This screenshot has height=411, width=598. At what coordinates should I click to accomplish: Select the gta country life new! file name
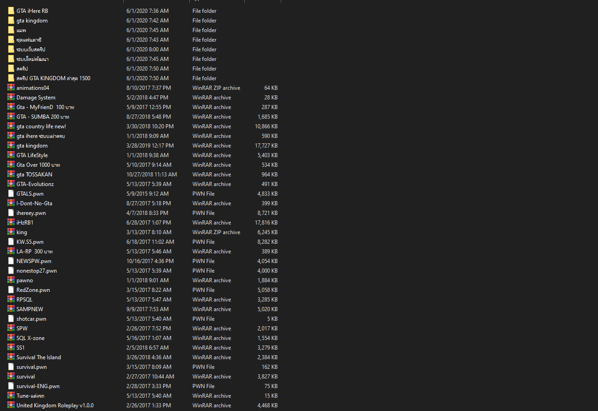pos(41,126)
